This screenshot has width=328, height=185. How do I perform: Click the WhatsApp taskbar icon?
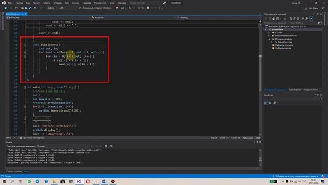[x=29, y=181]
